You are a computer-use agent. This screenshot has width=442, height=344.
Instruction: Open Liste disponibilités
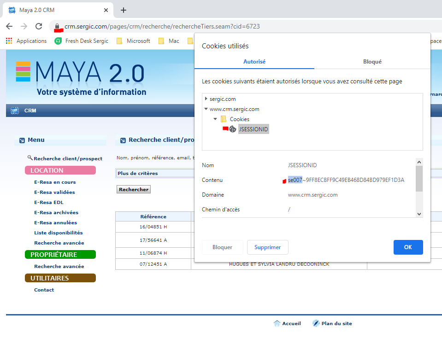point(59,233)
